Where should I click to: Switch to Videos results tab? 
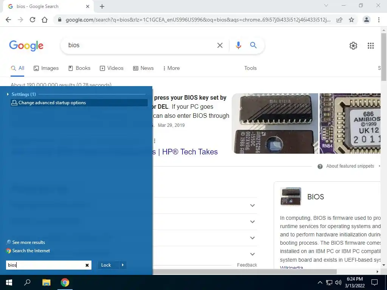(x=111, y=68)
